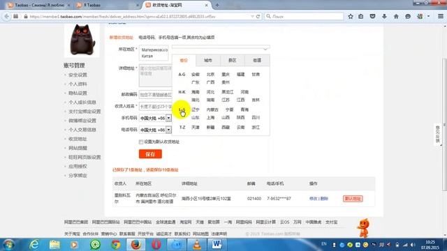This screenshot has height=251, width=447.
Task: Open the 手机号码 country code +86 dropdown
Action: click(x=168, y=118)
